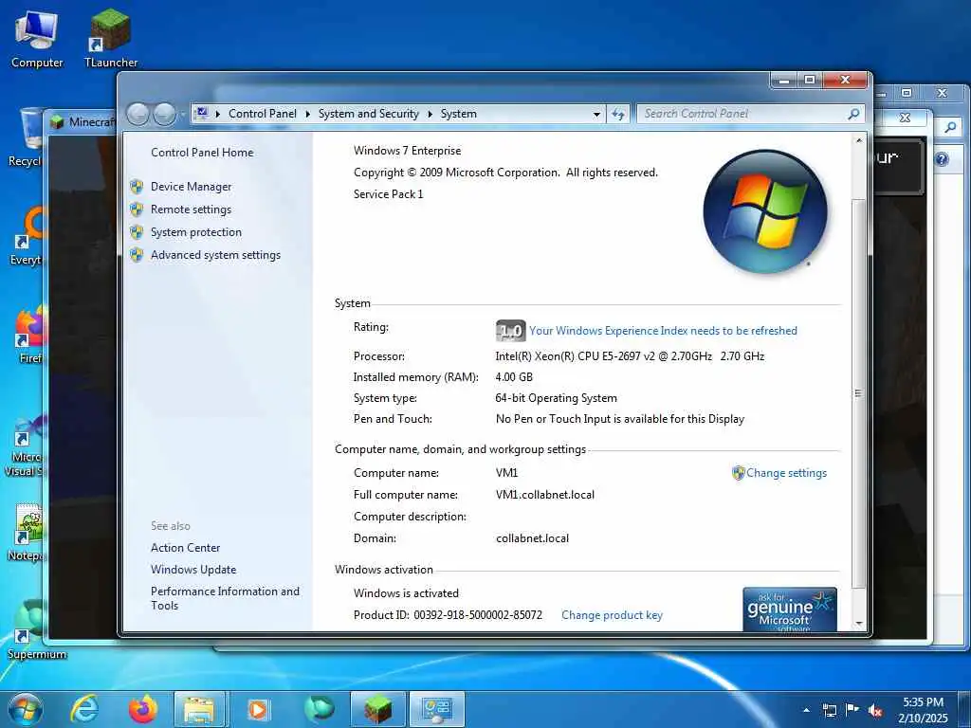Open Windows Explorer taskbar button
Screen dimensions: 971x728
pyautogui.click(x=199, y=709)
